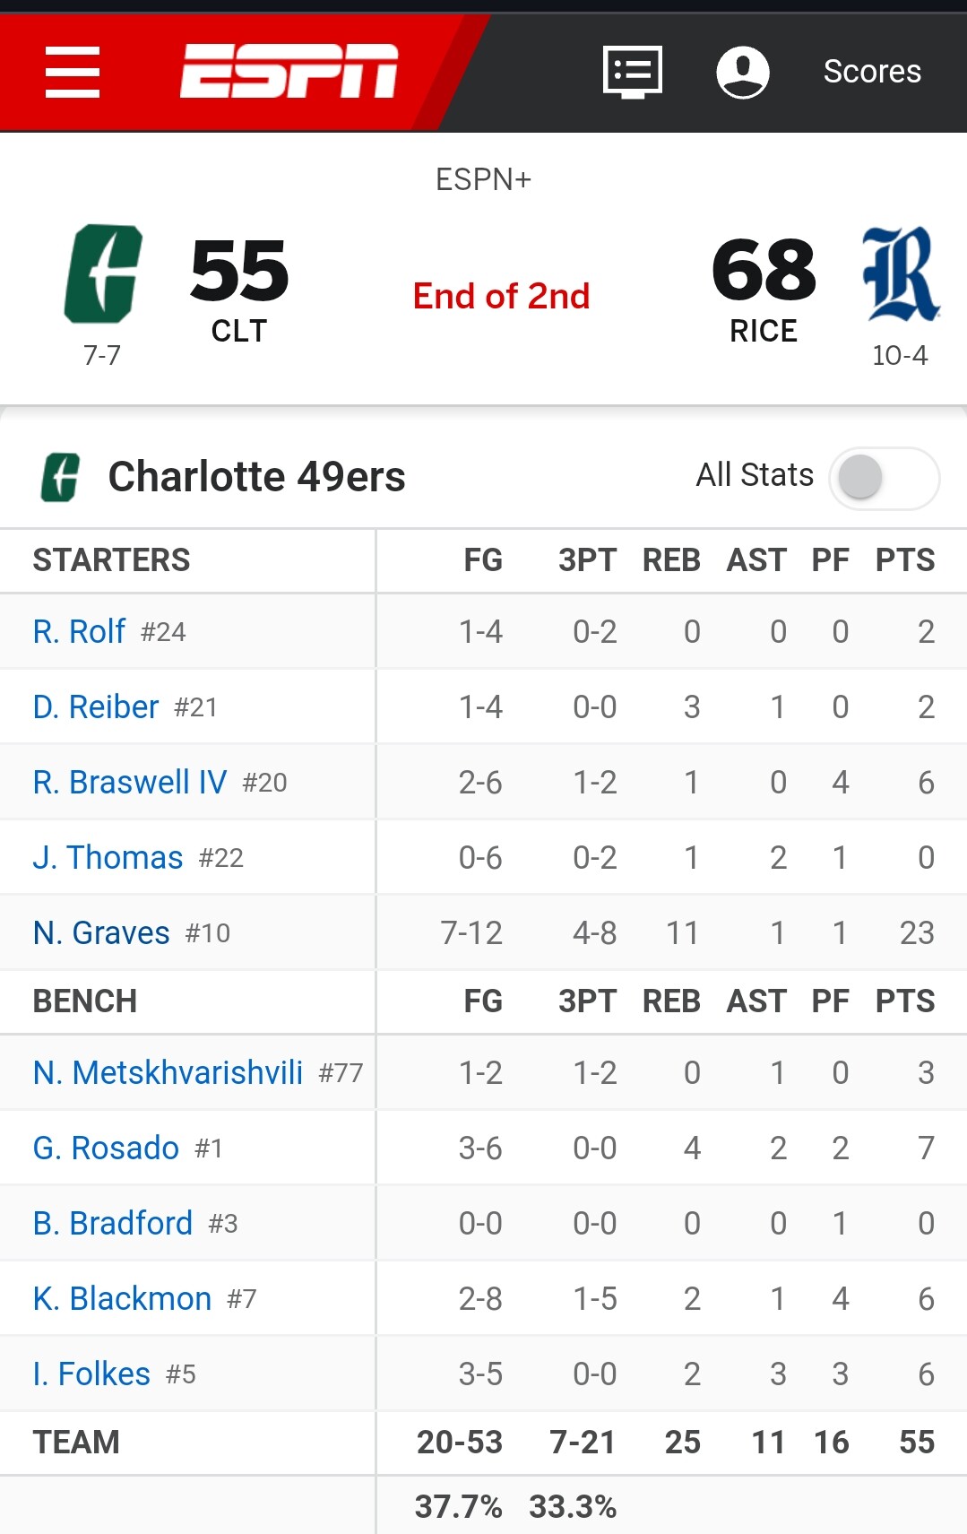Screen dimensions: 967x1534
Task: Toggle the All Stats switch
Action: point(884,477)
